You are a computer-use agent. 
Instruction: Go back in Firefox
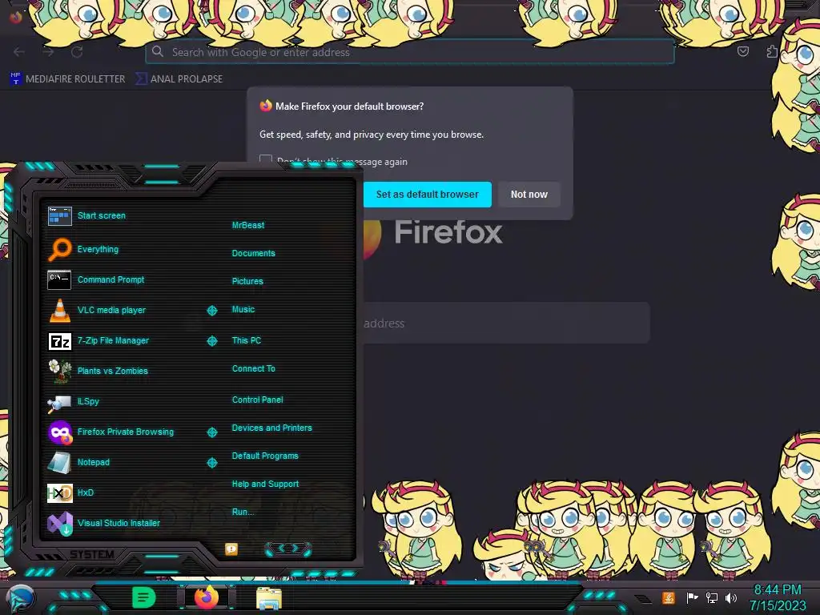(19, 52)
